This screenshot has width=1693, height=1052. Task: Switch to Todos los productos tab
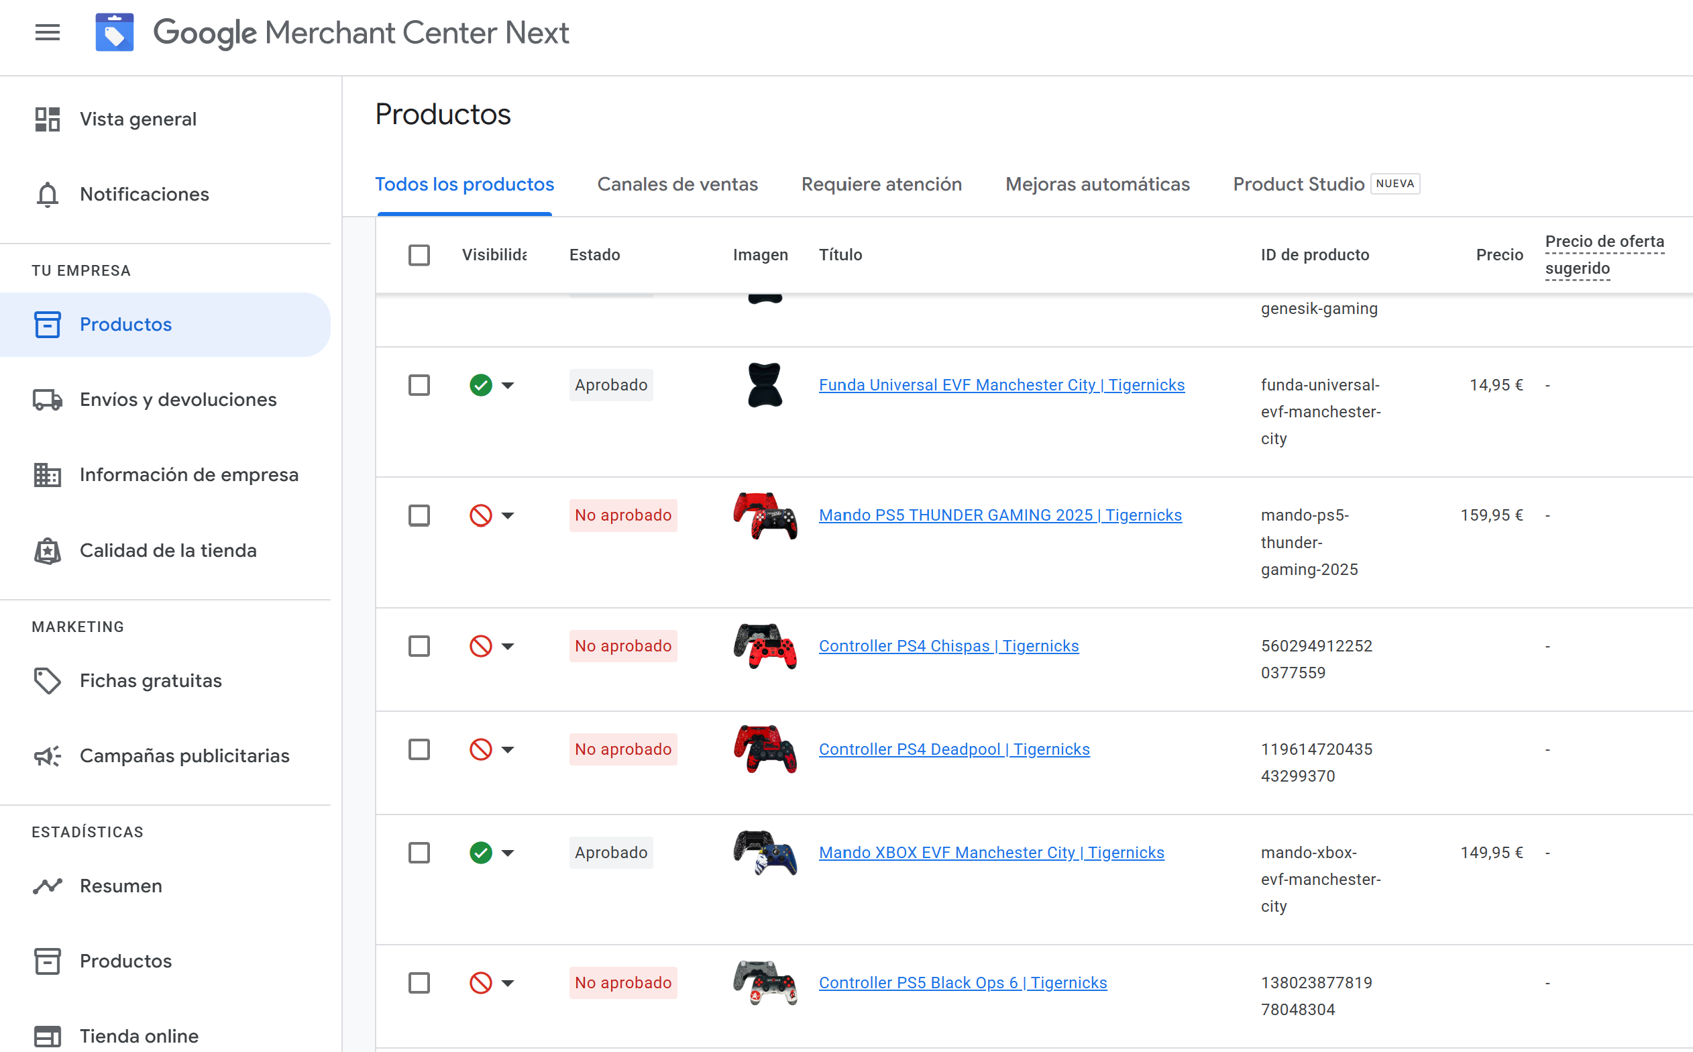tap(464, 185)
